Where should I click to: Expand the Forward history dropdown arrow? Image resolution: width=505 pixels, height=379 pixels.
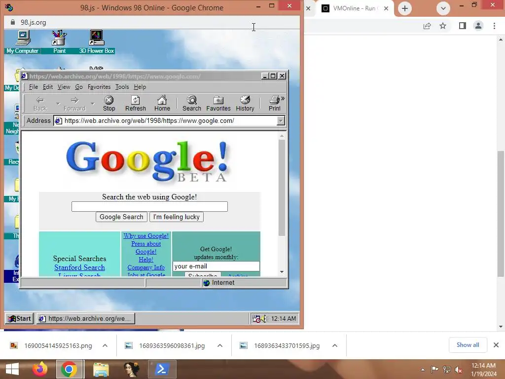pyautogui.click(x=92, y=104)
